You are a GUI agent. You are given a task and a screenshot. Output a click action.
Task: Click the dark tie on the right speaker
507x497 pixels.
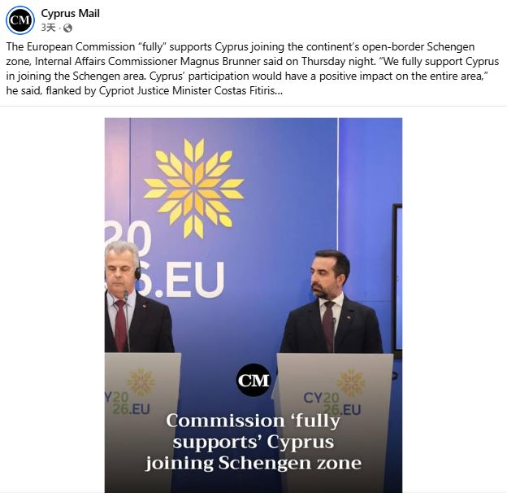coord(328,325)
